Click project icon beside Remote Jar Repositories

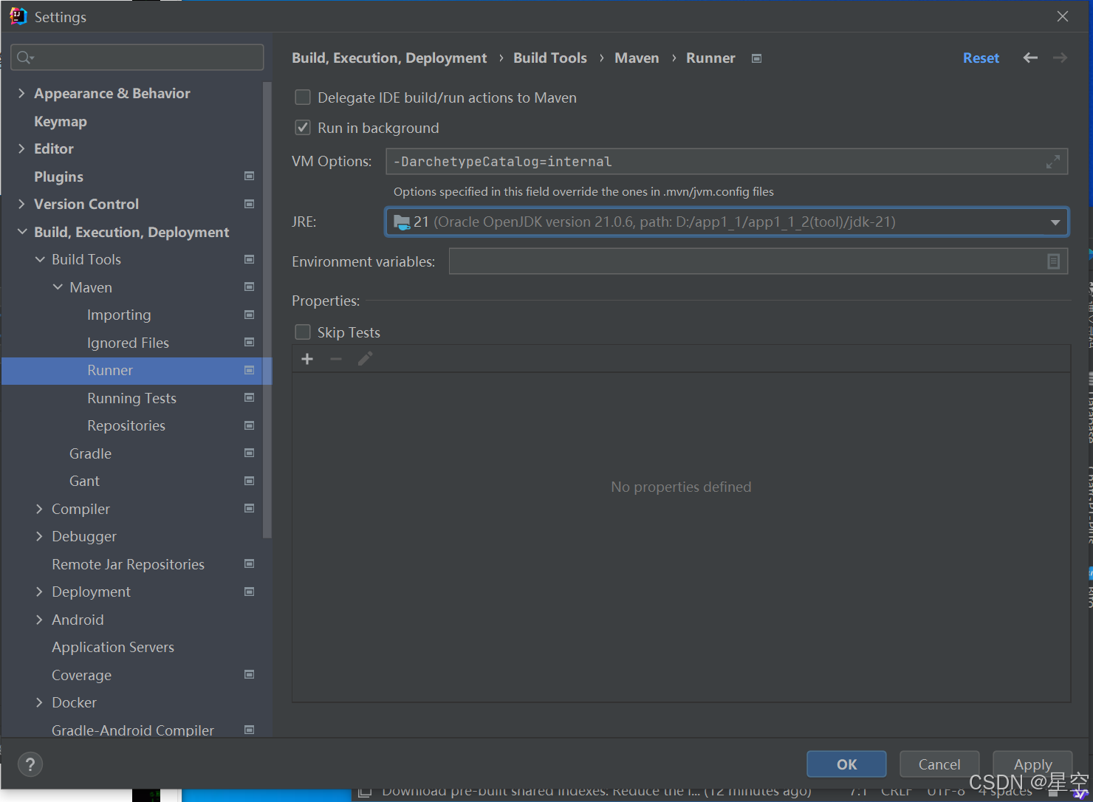click(249, 564)
